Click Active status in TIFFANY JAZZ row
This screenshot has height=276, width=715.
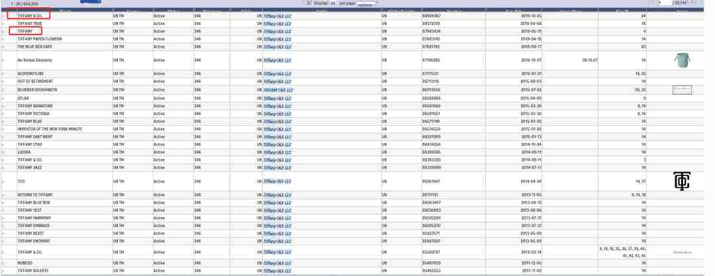click(159, 167)
